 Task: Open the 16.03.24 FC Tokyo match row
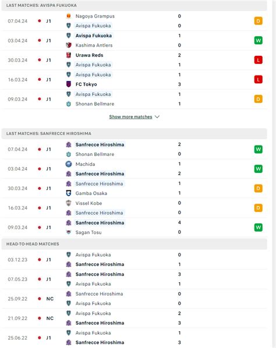[134, 80]
